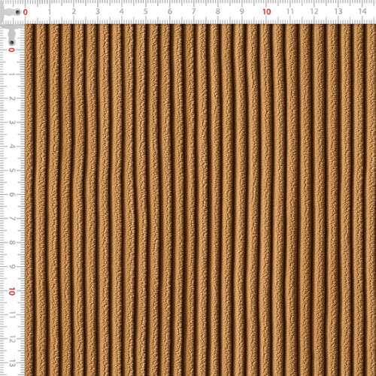Select the 13 mark on the left ruler
The height and width of the screenshot is (376, 376).
tap(12, 363)
